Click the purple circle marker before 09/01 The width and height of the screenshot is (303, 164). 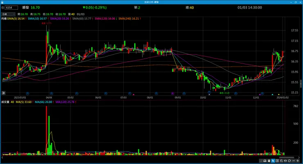click(x=173, y=94)
